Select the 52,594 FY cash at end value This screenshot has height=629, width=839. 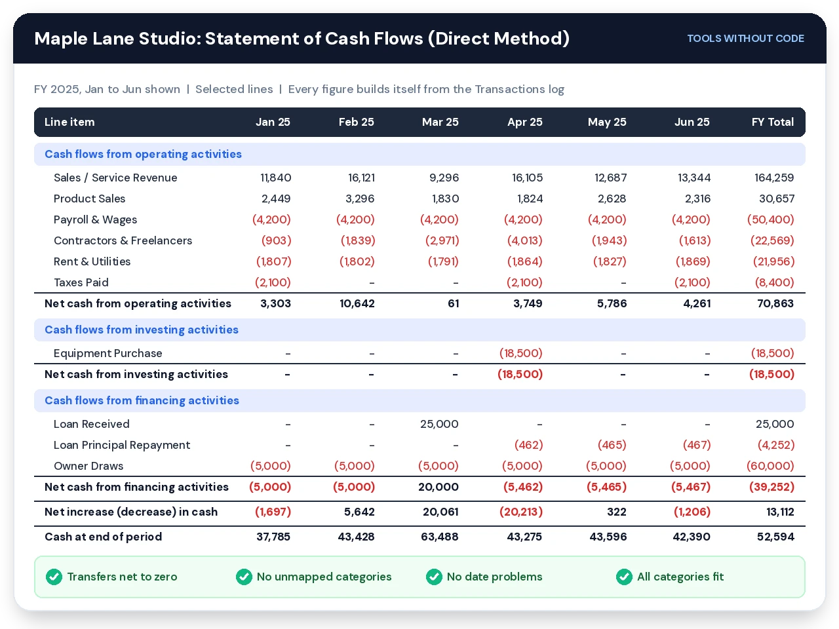click(775, 537)
